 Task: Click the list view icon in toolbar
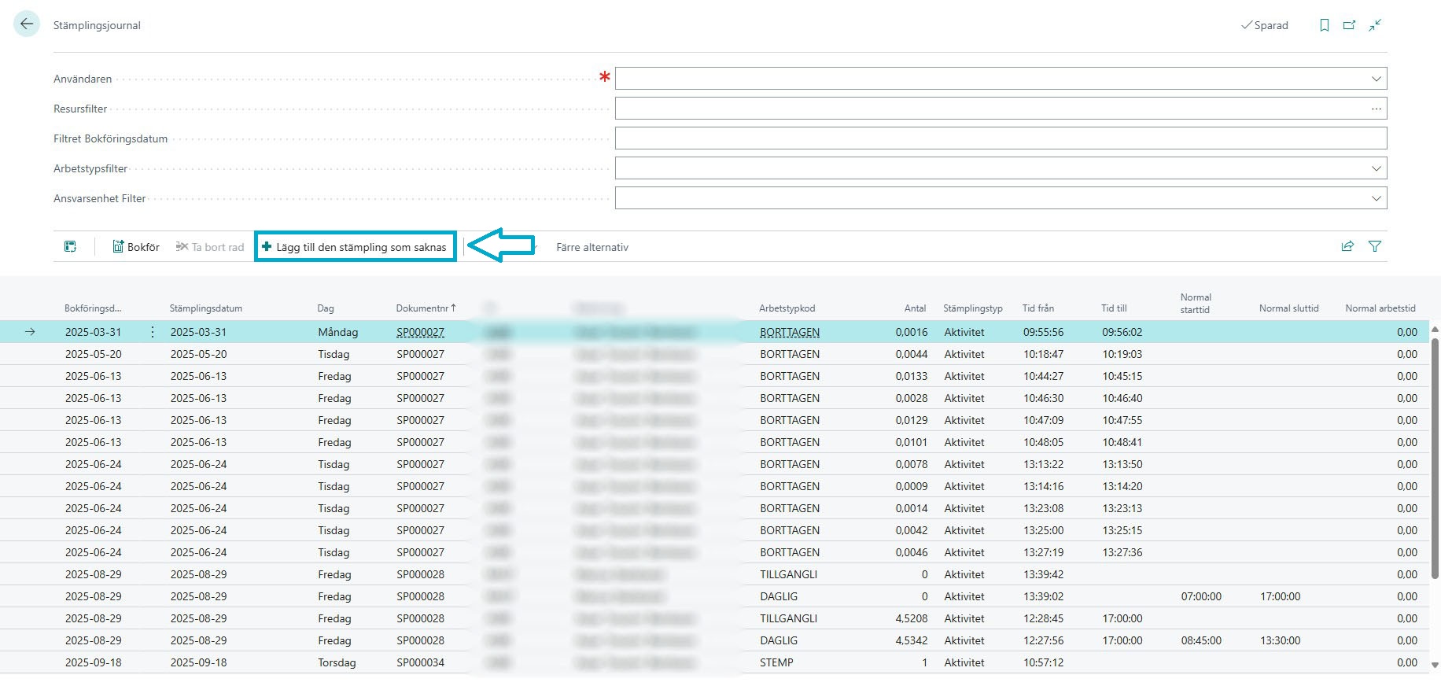click(70, 247)
